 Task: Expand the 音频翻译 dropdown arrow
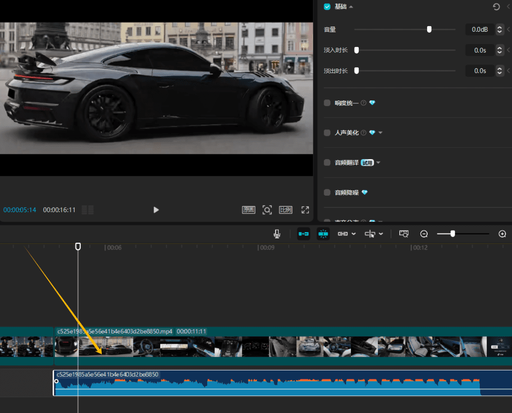[x=378, y=163]
